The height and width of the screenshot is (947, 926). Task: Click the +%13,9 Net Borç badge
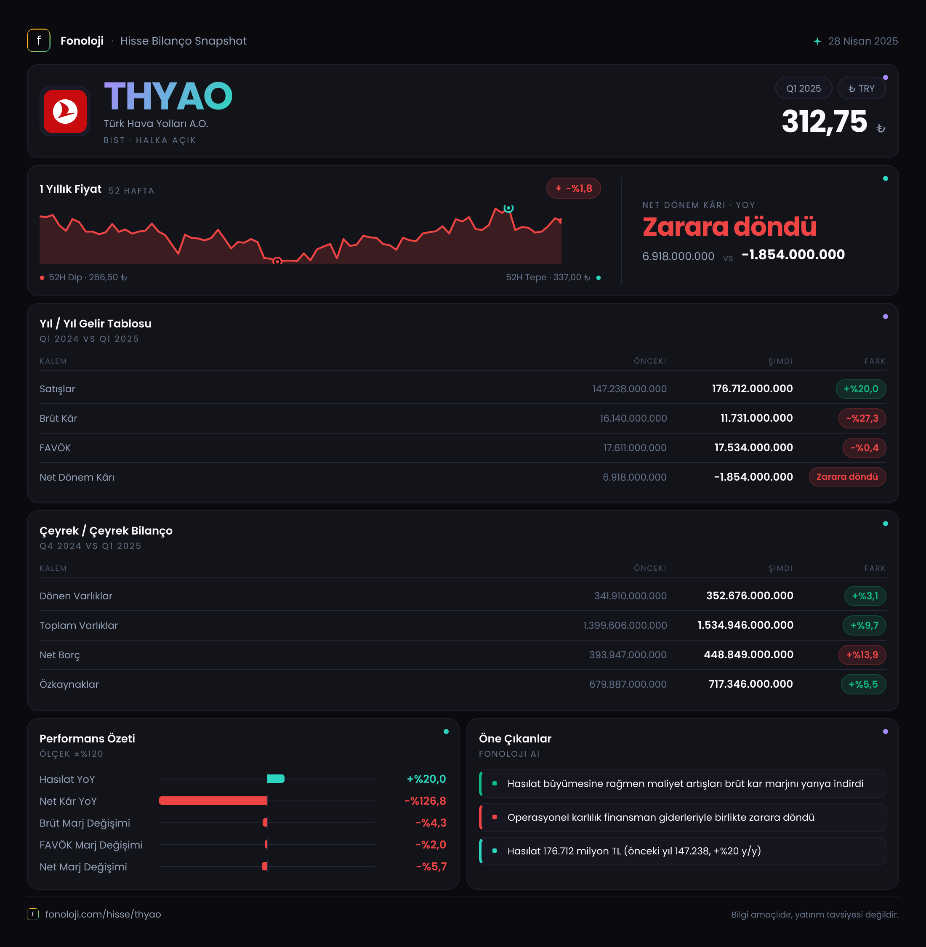(862, 654)
